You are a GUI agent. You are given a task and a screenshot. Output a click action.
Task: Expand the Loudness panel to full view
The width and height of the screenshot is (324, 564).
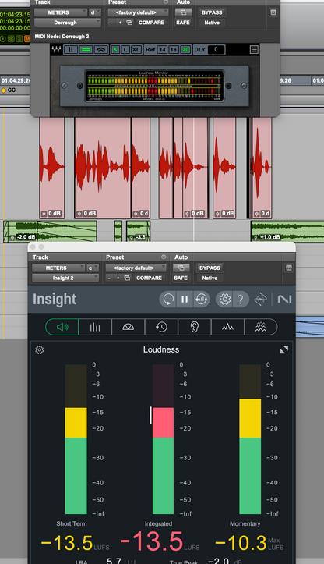(284, 349)
